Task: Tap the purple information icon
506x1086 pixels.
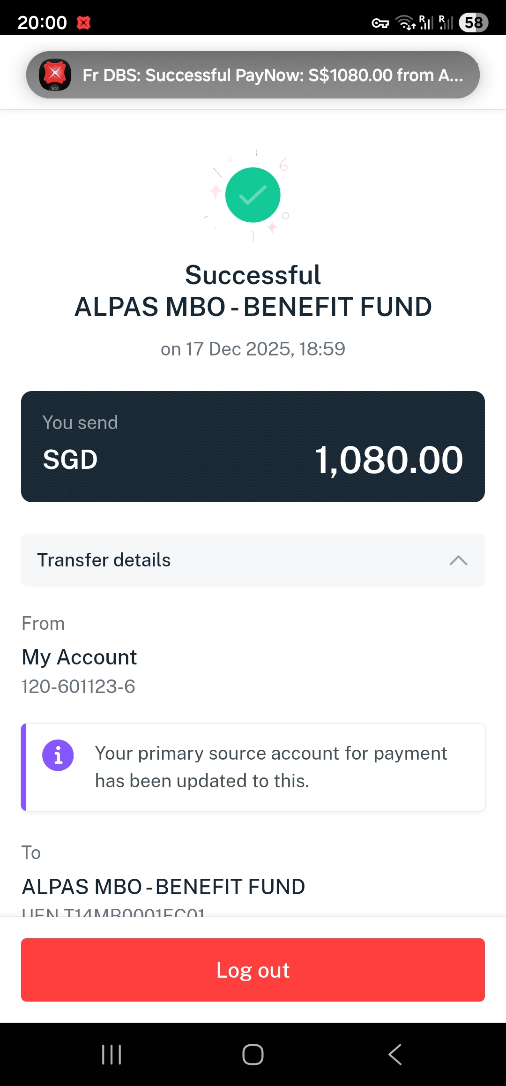Action: (x=58, y=755)
